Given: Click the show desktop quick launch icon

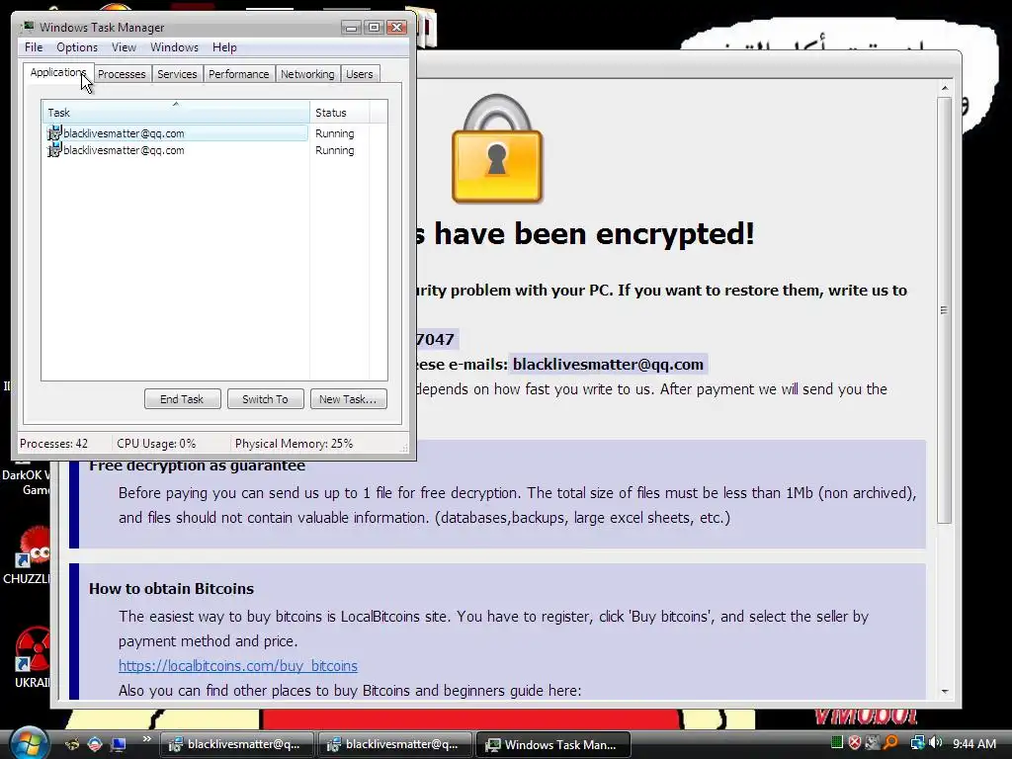Looking at the screenshot, I should tap(119, 744).
